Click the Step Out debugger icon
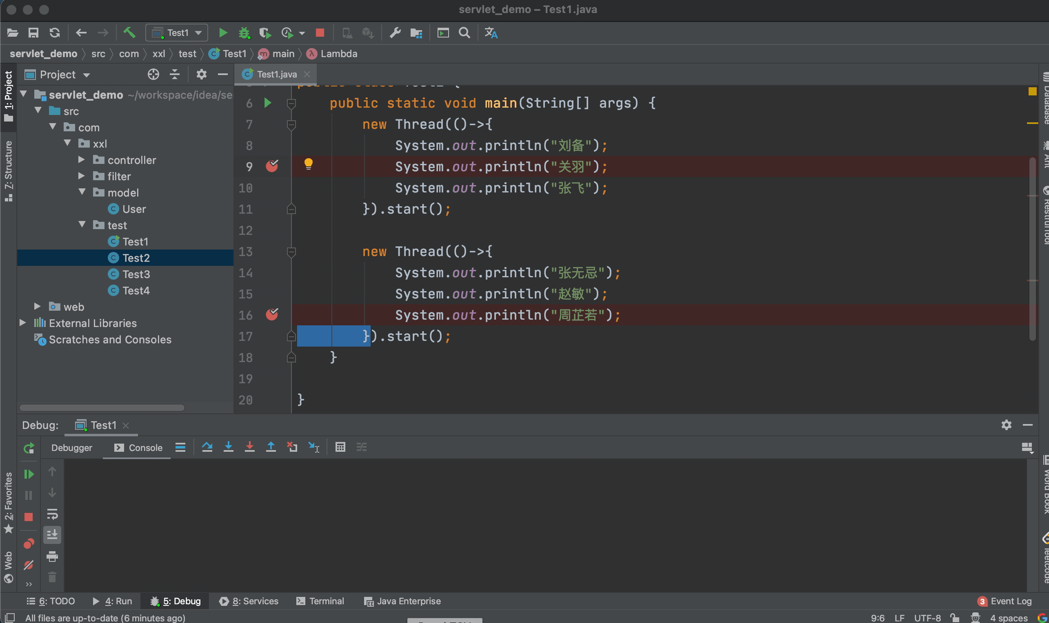 [269, 447]
